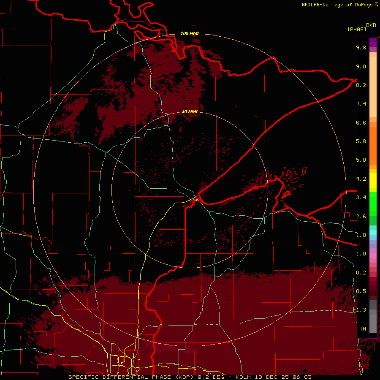
Task: Select the 5.0 scale value
Action: coord(361,160)
